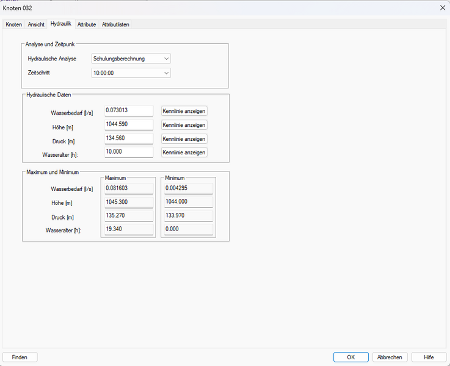This screenshot has height=366, width=450.
Task: Show Kennlinie for Wasseralter
Action: point(184,152)
